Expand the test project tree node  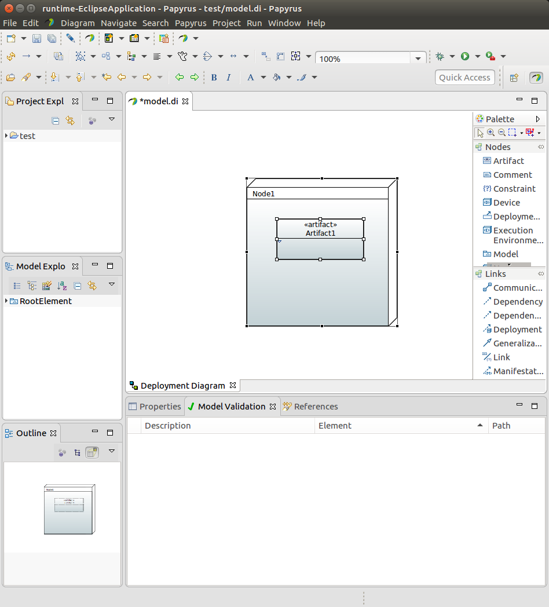tap(6, 136)
